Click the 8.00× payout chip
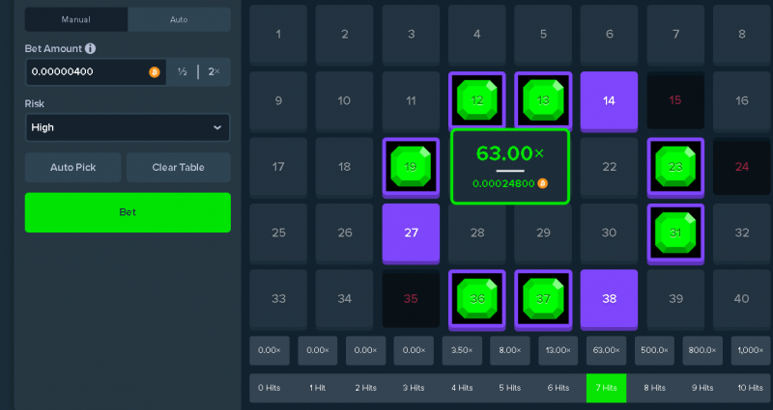 click(x=510, y=350)
